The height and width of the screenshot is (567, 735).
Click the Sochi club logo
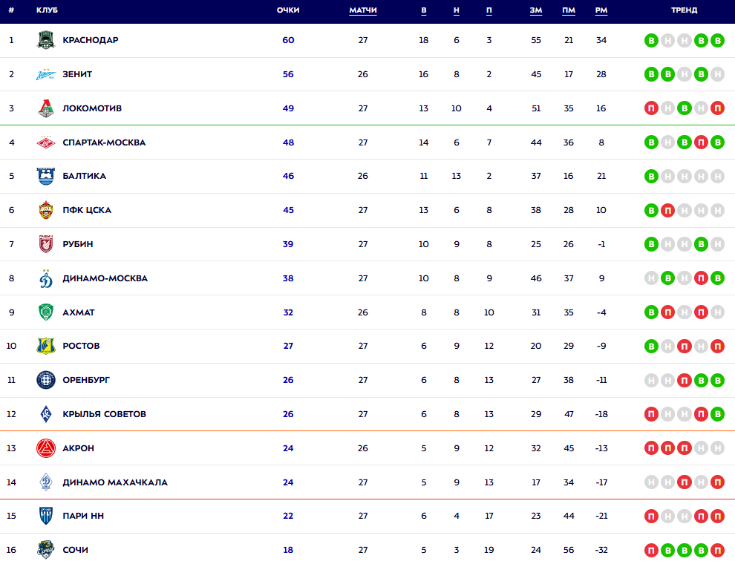point(46,550)
